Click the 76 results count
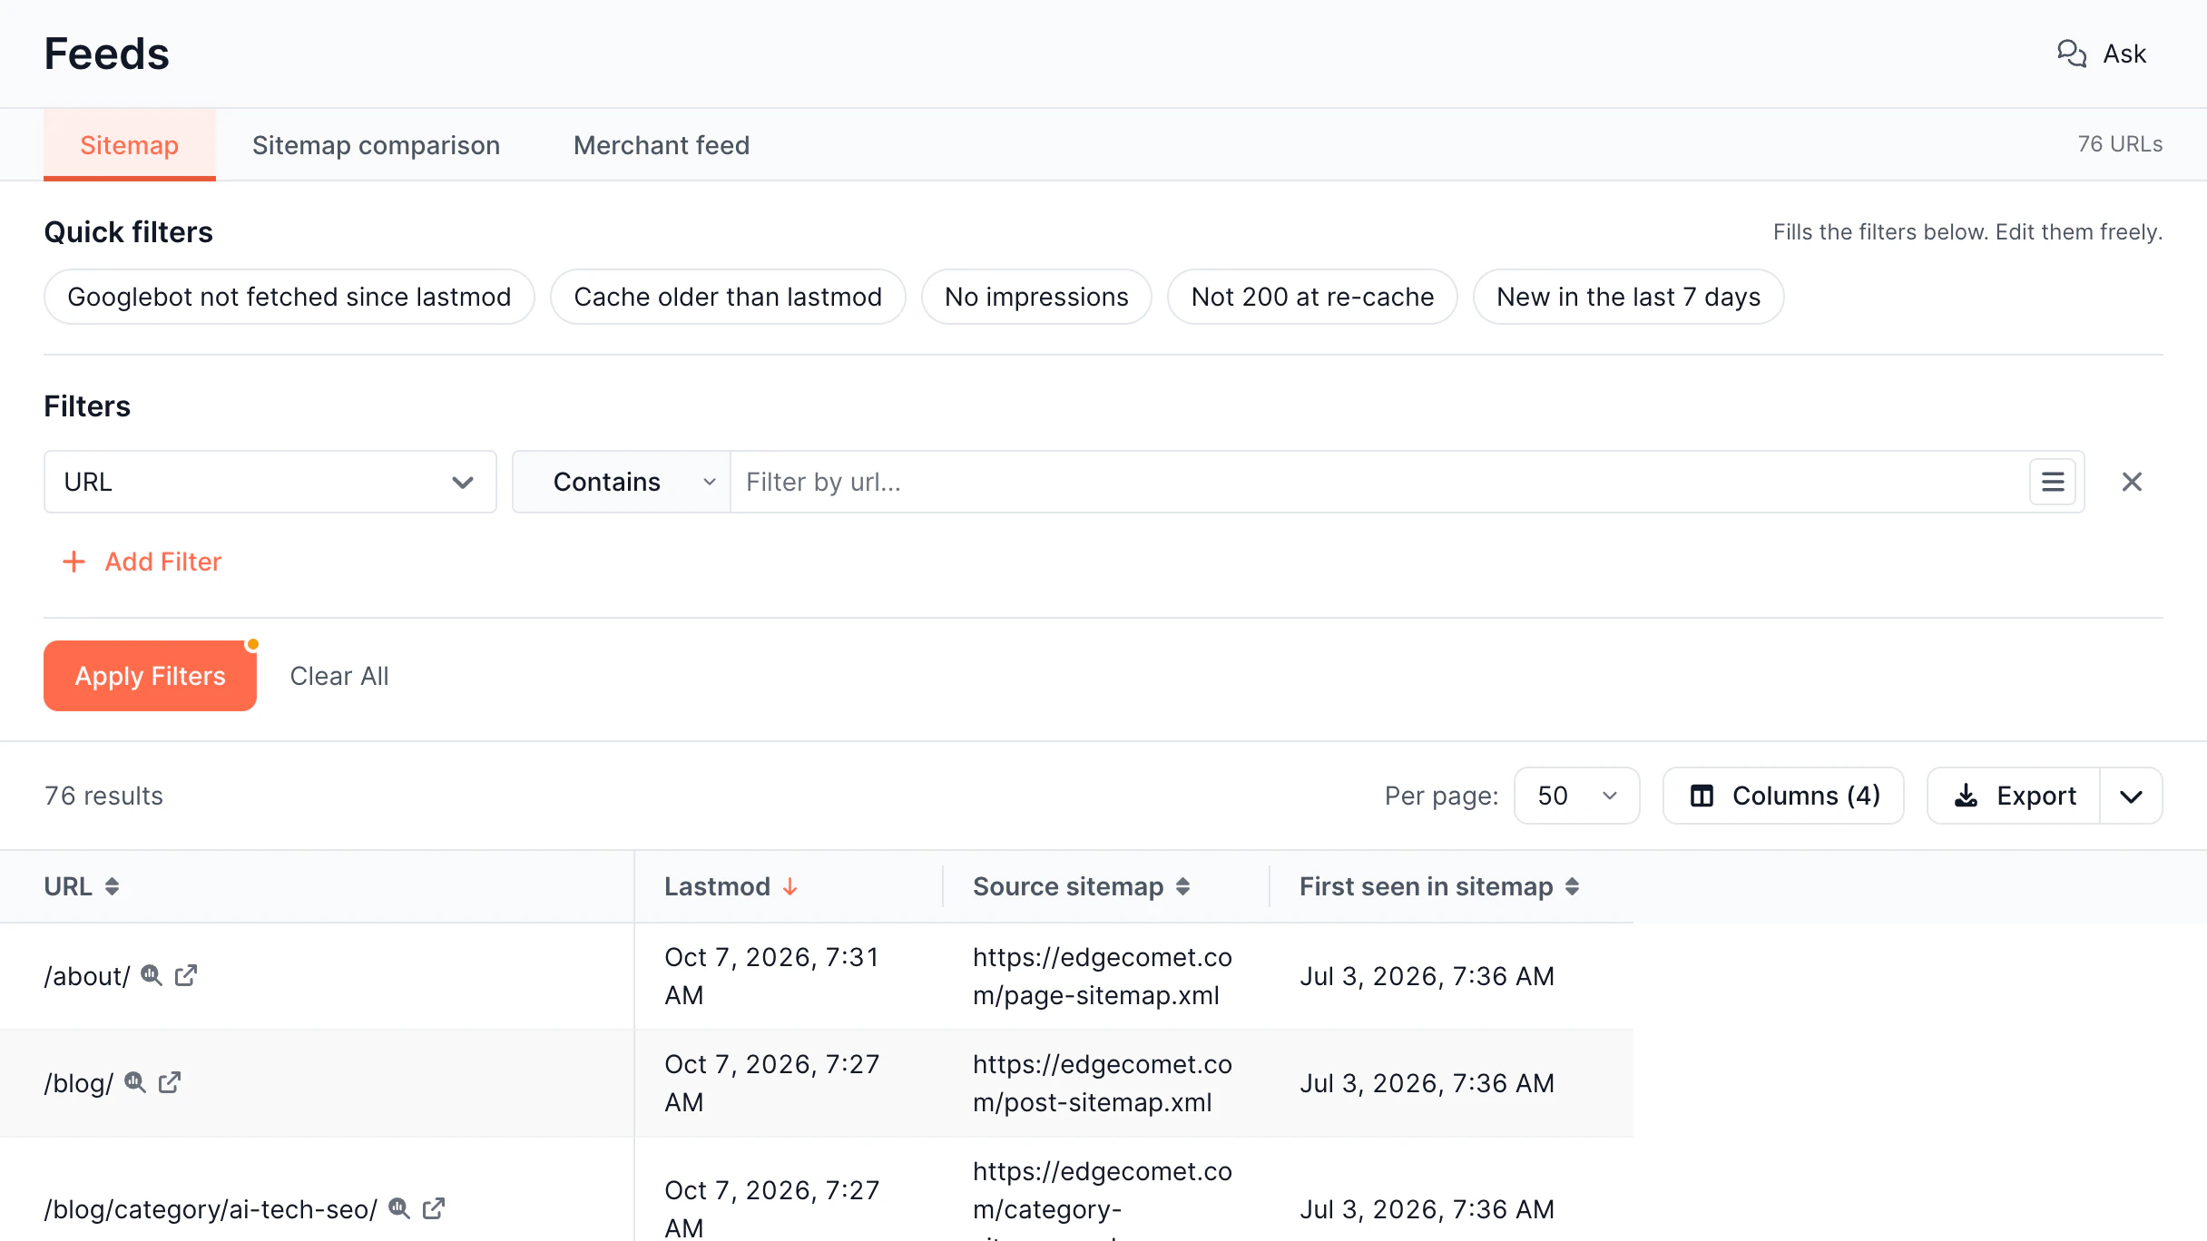This screenshot has height=1241, width=2207. point(103,796)
